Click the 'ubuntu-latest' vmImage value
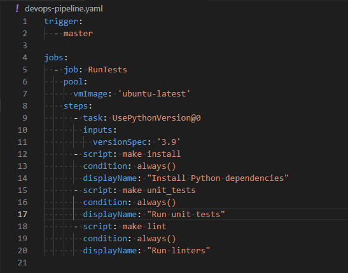The height and width of the screenshot is (273, 348). 154,94
